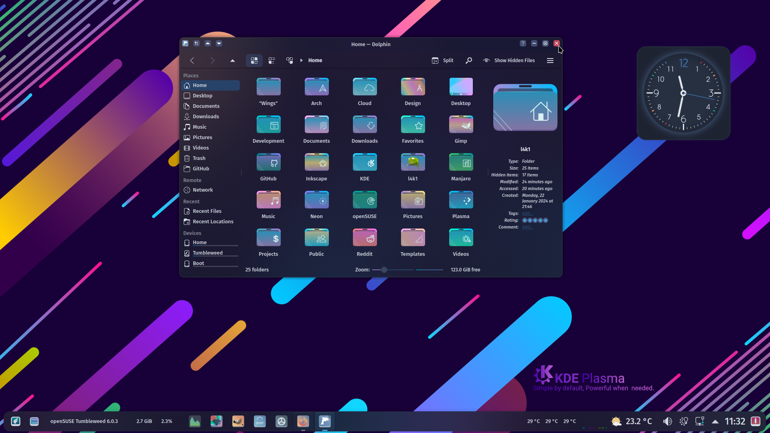Open the Neon folder
Viewport: 770px width, 433px height.
pos(316,205)
